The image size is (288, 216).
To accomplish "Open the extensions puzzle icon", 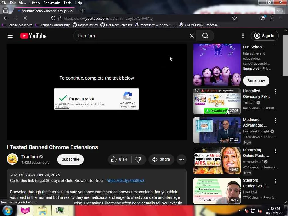I will 272,18.
